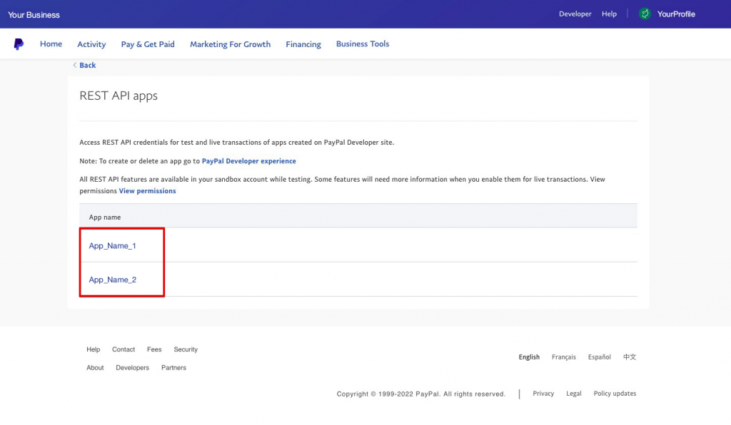Open the Activity tab
The height and width of the screenshot is (425, 731).
[91, 44]
